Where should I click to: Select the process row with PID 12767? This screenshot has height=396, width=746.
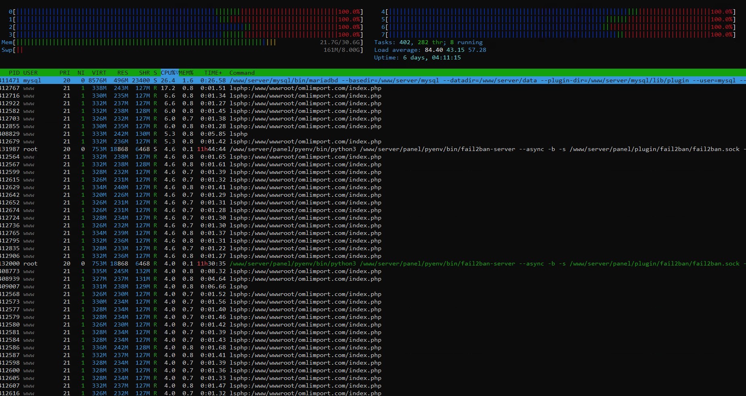373,88
